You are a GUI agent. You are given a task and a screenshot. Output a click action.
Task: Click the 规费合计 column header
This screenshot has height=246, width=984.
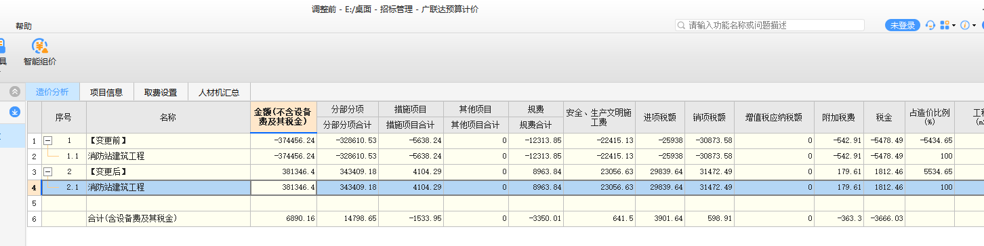coord(535,125)
